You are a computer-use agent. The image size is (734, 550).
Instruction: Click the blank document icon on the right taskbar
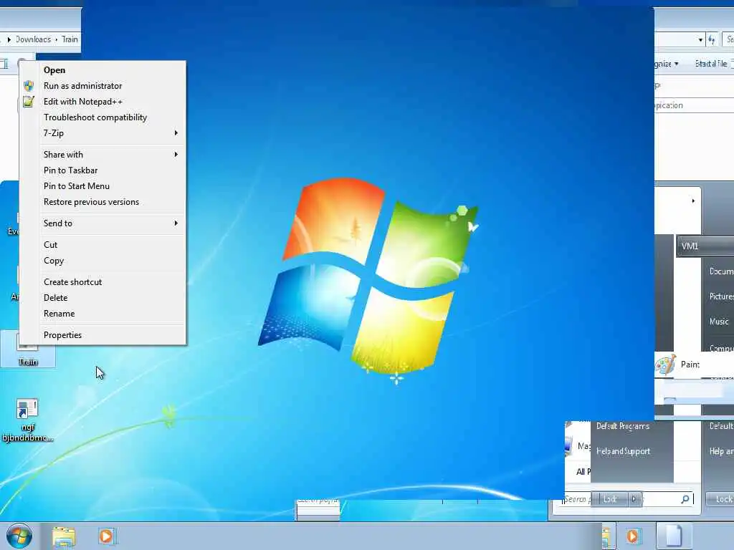coord(672,536)
